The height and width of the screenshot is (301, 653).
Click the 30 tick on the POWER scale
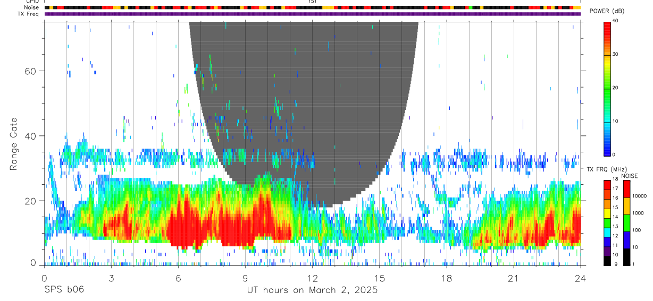coord(615,54)
